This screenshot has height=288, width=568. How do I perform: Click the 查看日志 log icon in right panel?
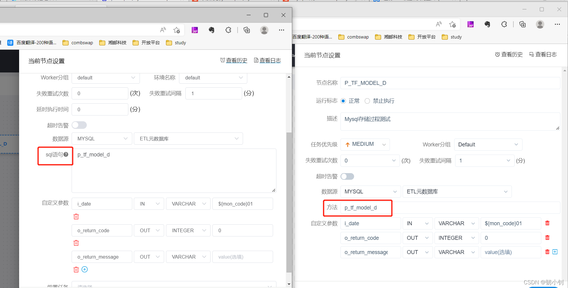[532, 54]
